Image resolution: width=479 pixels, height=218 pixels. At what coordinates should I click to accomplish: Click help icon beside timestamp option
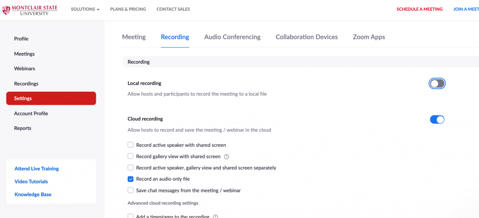pyautogui.click(x=215, y=216)
